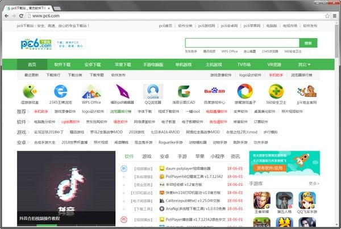Viewport: 341px width, 229px height.
Task: Open the TikTok video tutorial banner
Action: (66, 188)
